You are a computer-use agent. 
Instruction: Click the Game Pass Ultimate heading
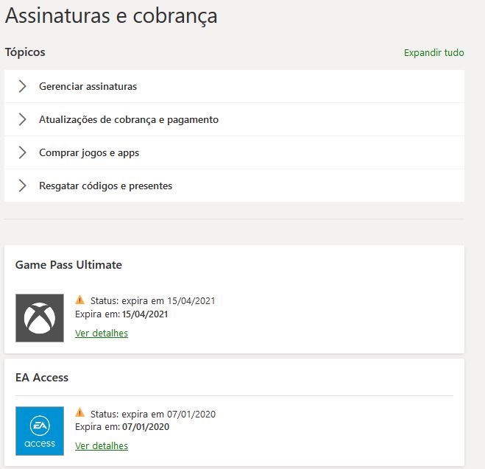tap(68, 265)
